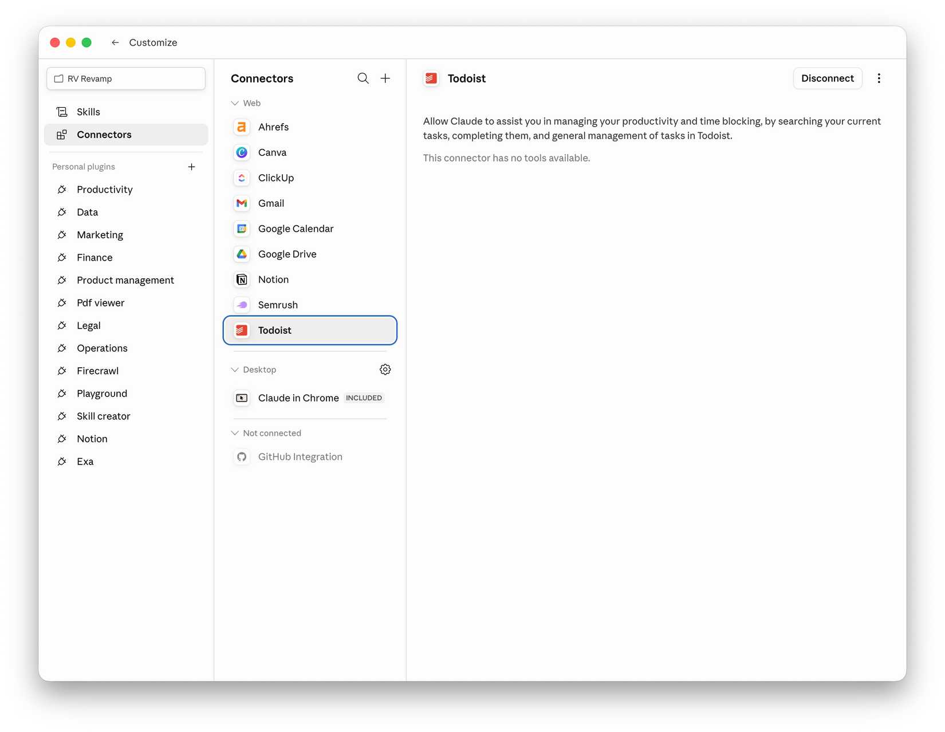This screenshot has width=945, height=732.
Task: Click the Productivity plugin icon
Action: [x=62, y=190]
